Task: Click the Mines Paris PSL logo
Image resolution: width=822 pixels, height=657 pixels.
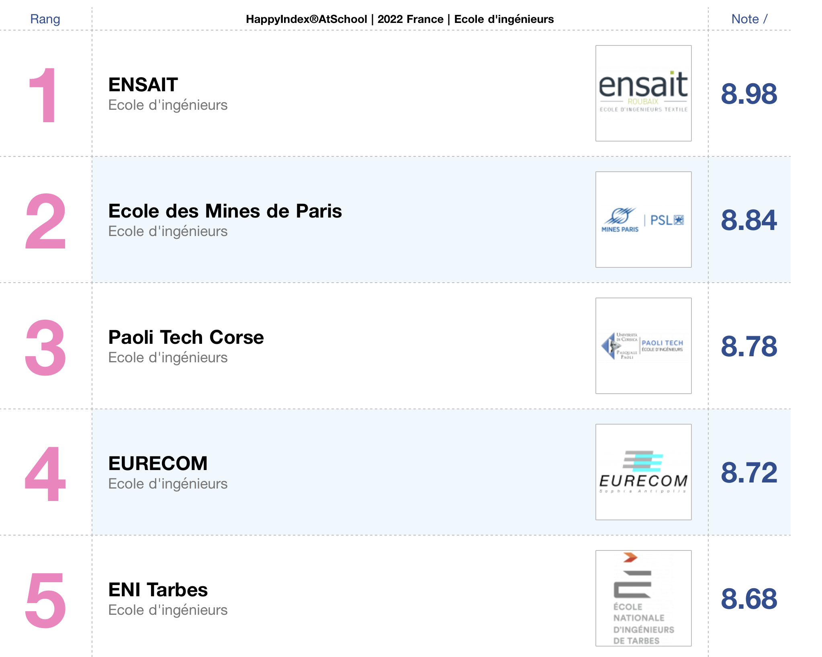Action: [x=643, y=220]
